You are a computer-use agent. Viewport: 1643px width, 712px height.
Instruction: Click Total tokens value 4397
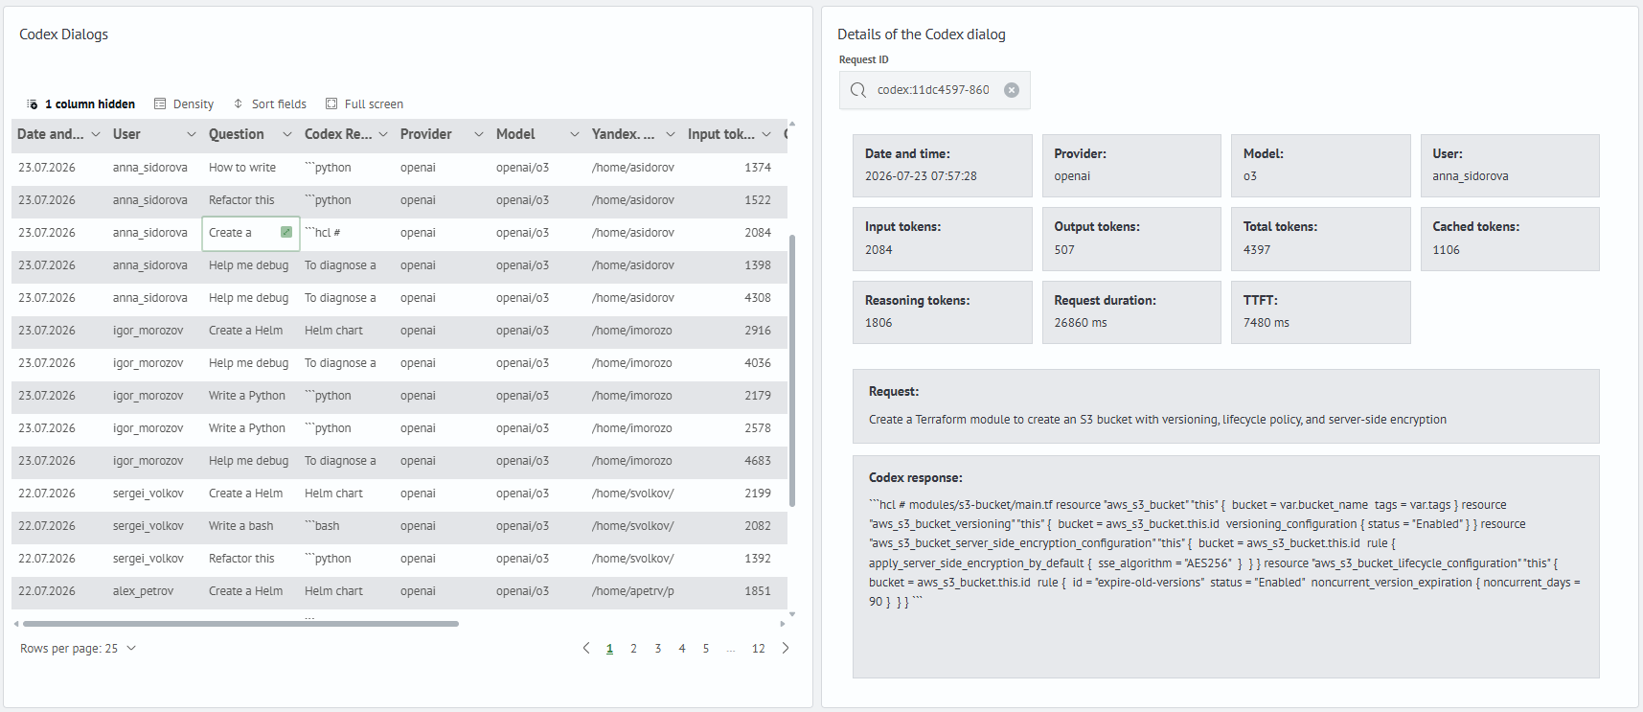click(1257, 250)
